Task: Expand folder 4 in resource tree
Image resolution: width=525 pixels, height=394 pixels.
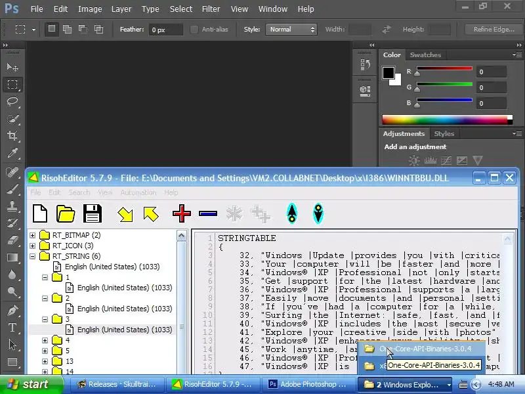Action: point(45,340)
